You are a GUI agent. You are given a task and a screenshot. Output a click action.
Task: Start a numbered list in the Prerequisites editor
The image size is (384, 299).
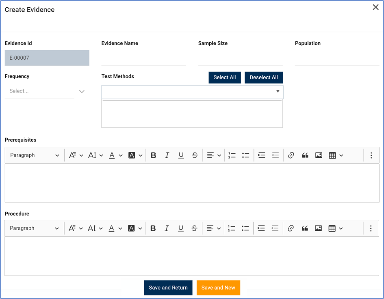(232, 155)
